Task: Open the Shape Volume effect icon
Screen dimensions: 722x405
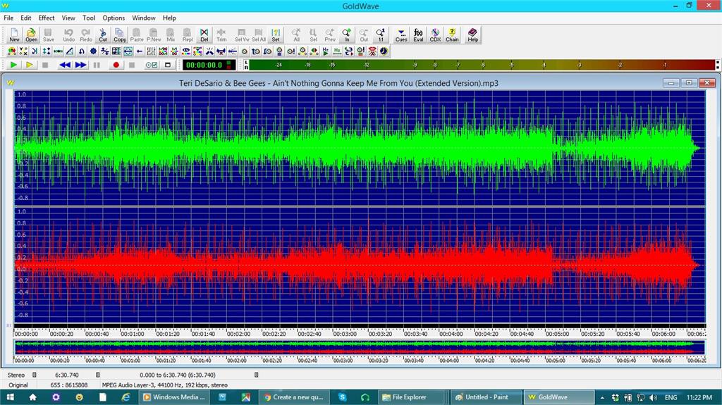Action: coord(302,51)
